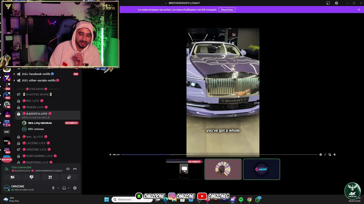Viewport: 364px width, 204px height.
Task: Select the EN DIRECT stream tile
Action: [184, 169]
